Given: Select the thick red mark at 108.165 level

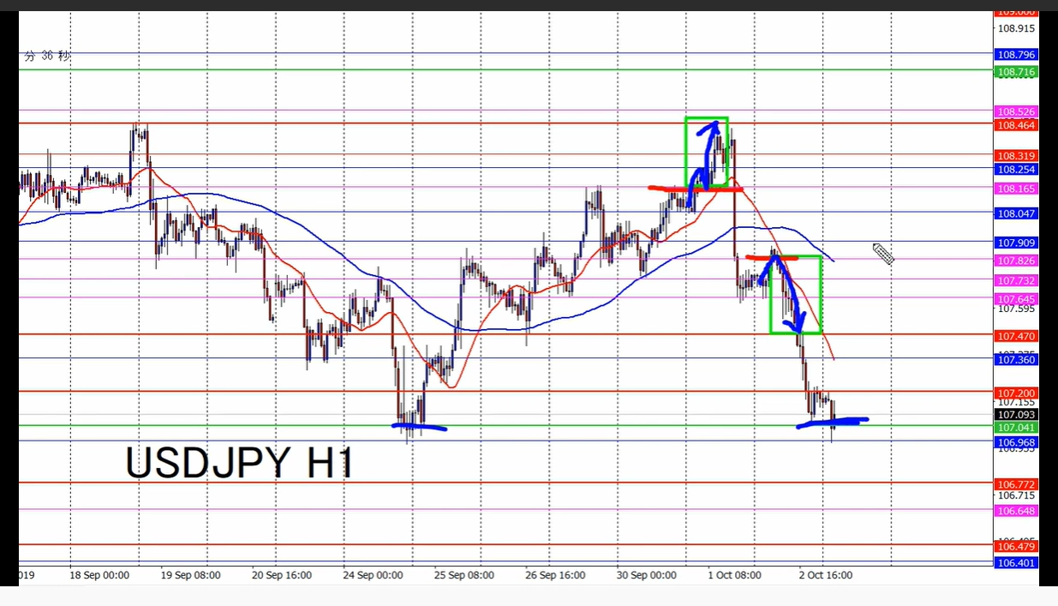Looking at the screenshot, I should (695, 188).
